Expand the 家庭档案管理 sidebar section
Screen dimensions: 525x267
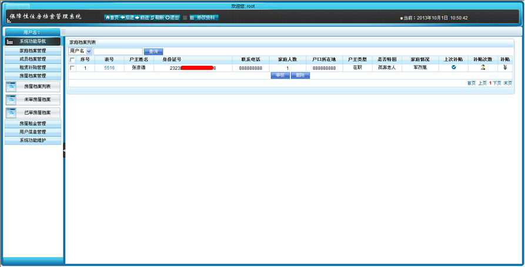coord(32,51)
